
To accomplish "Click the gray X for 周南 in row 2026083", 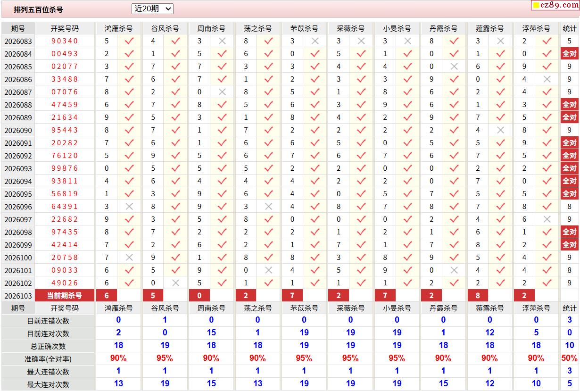I will 222,41.
